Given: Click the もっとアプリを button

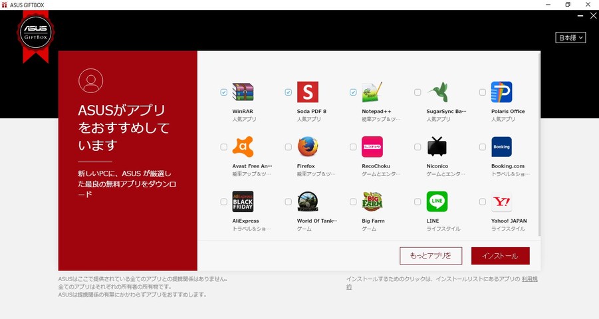Looking at the screenshot, I should pos(431,256).
